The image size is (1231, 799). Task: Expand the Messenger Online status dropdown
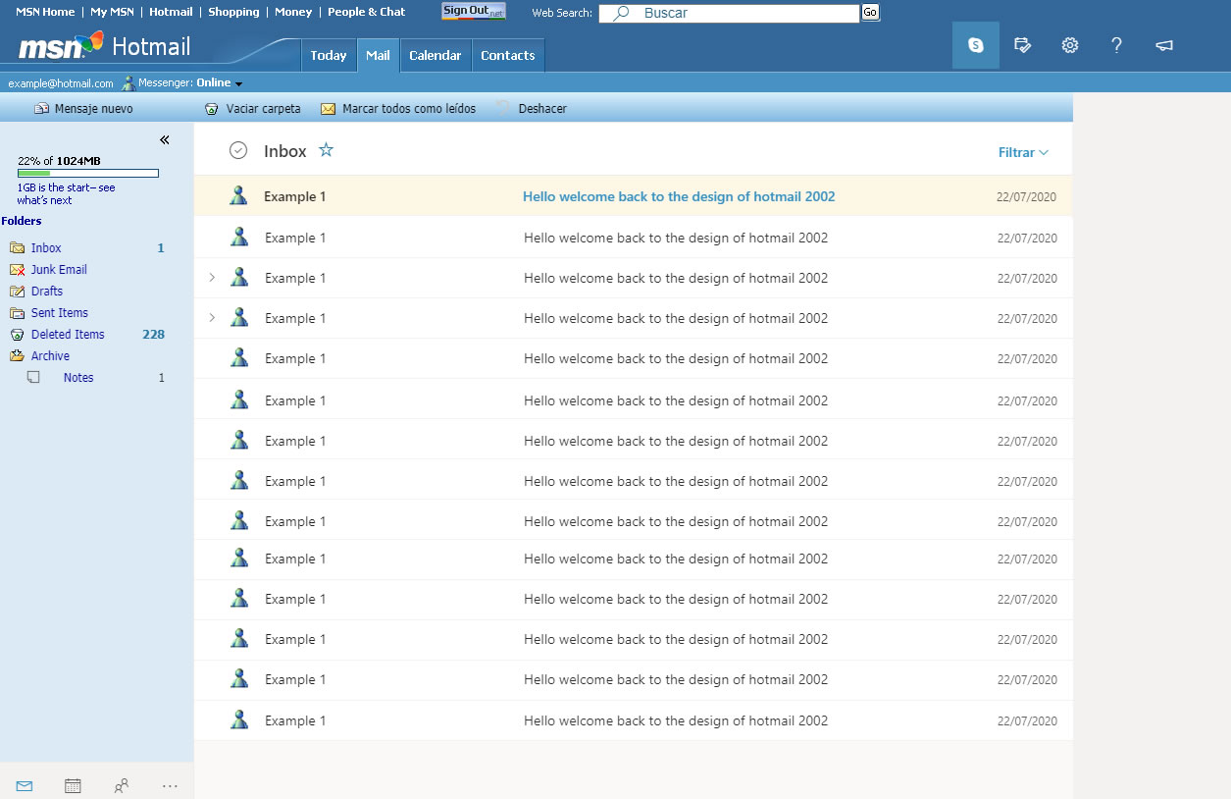(238, 82)
